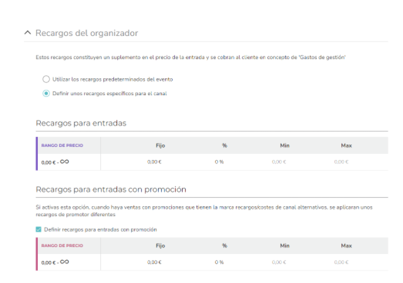
Task: Edit Max value in promotion surcharges table
Action: (x=341, y=262)
